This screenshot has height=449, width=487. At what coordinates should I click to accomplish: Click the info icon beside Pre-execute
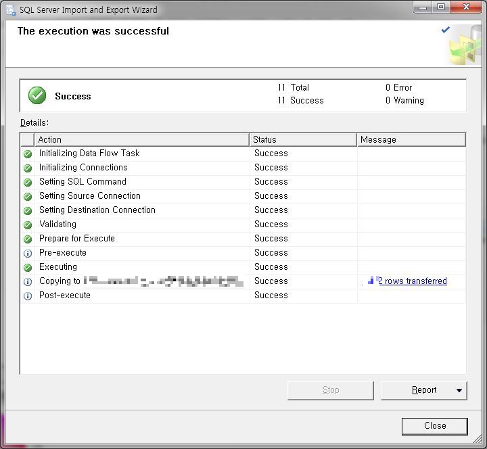pos(28,254)
